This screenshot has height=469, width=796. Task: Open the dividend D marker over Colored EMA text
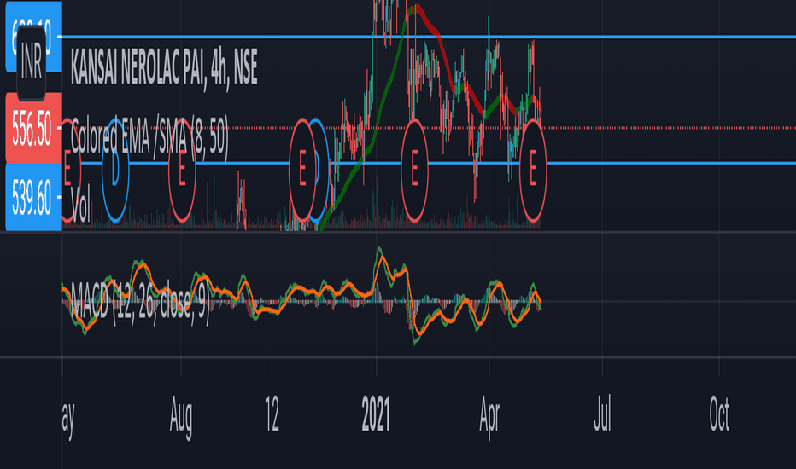(115, 170)
